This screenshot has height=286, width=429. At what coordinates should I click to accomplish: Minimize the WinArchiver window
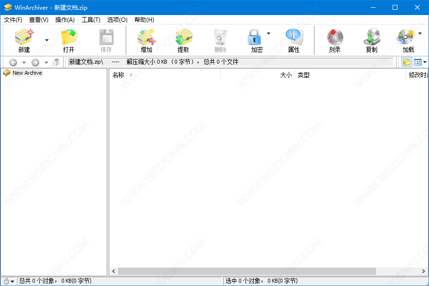click(x=373, y=7)
